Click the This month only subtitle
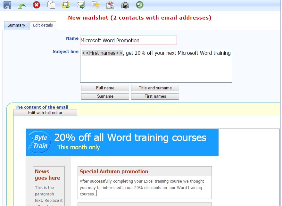 [x=79, y=147]
